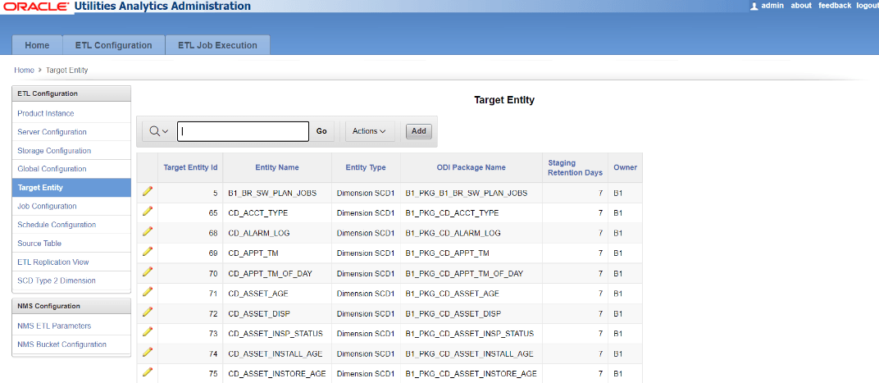Image resolution: width=879 pixels, height=383 pixels.
Task: Edit CD_ASSET_AGE via pencil icon
Action: coord(148,292)
